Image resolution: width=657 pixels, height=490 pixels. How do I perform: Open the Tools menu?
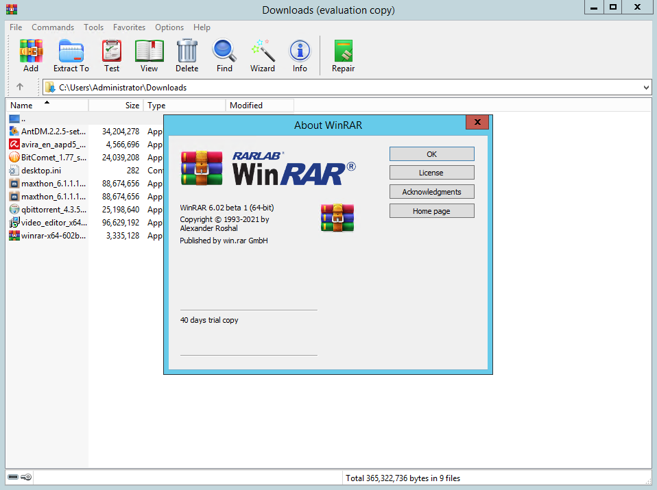[93, 27]
